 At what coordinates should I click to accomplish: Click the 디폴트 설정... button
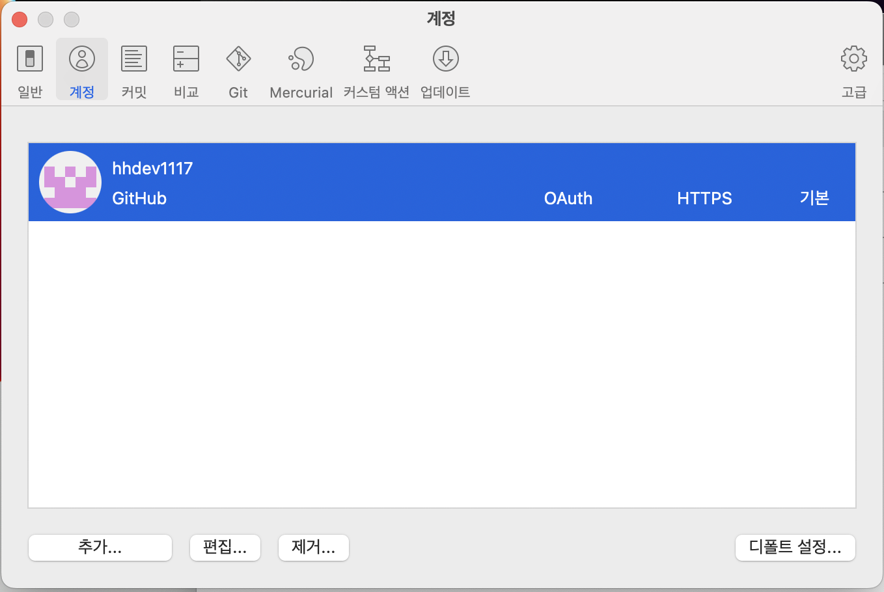[x=795, y=547]
